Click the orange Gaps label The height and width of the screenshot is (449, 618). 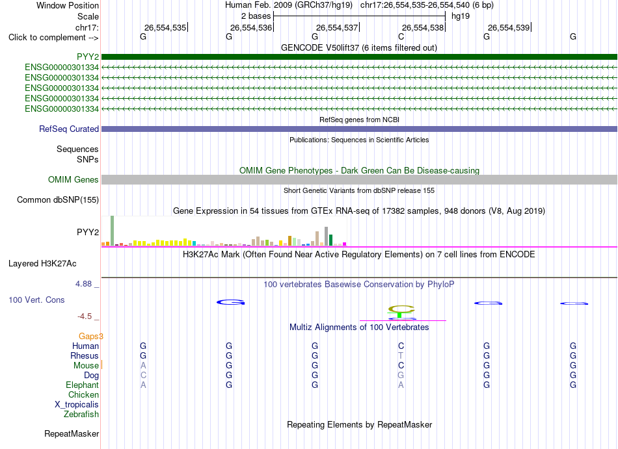90,337
